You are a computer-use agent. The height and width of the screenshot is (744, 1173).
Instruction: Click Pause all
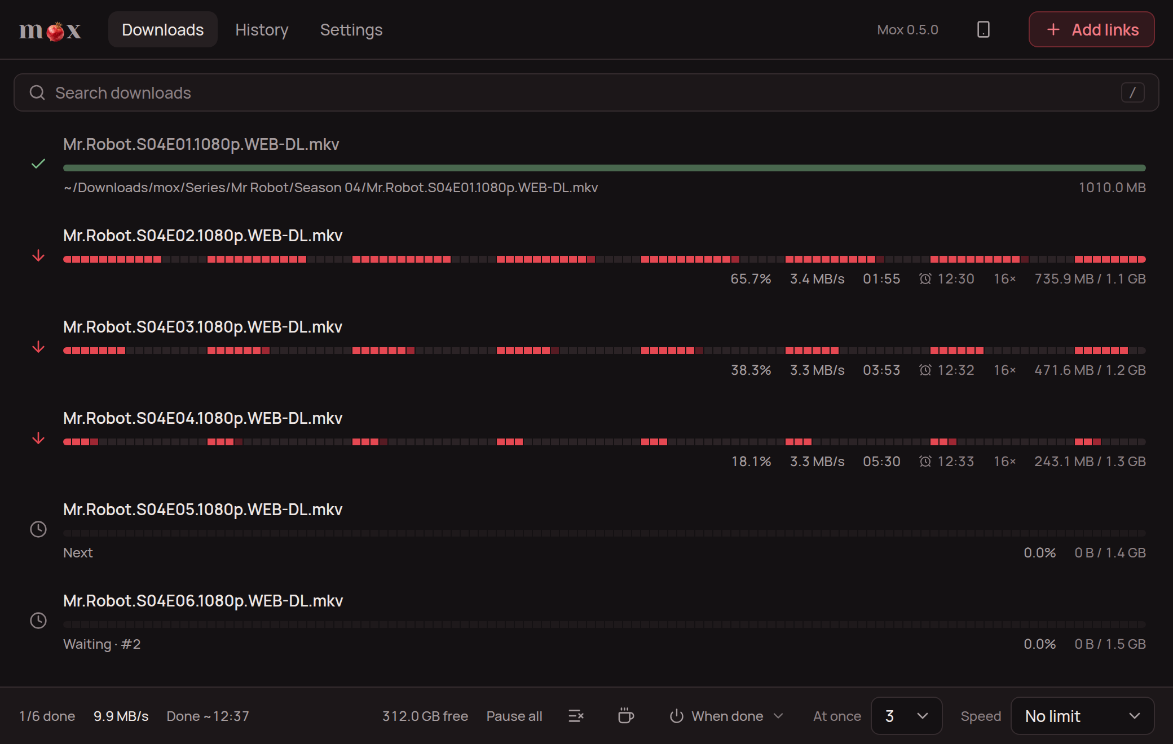coord(514,716)
